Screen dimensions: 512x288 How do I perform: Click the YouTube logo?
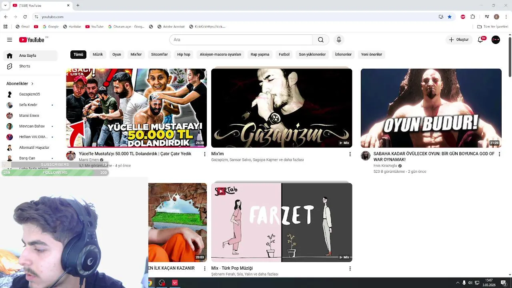click(x=32, y=40)
